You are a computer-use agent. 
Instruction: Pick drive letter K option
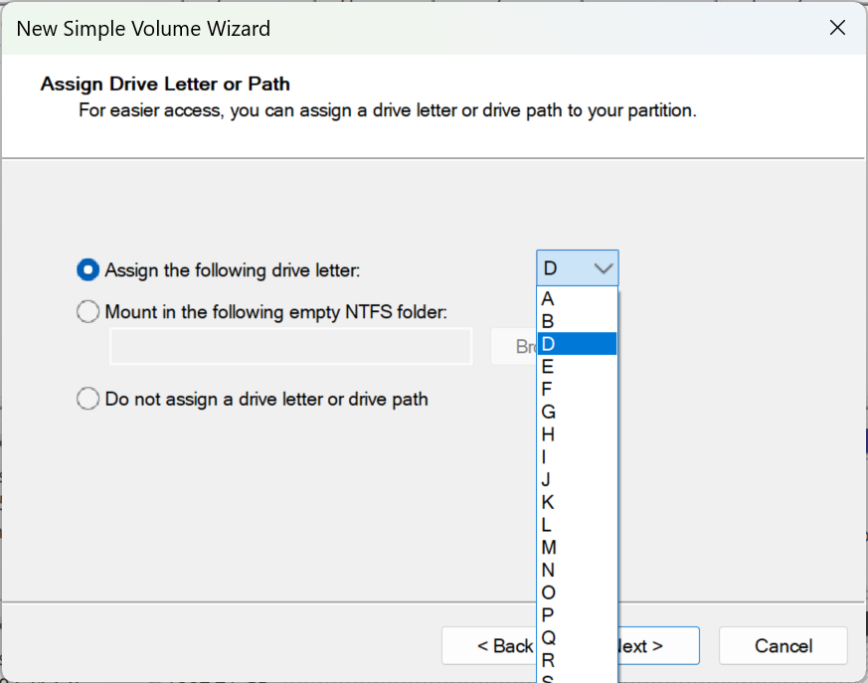click(577, 502)
